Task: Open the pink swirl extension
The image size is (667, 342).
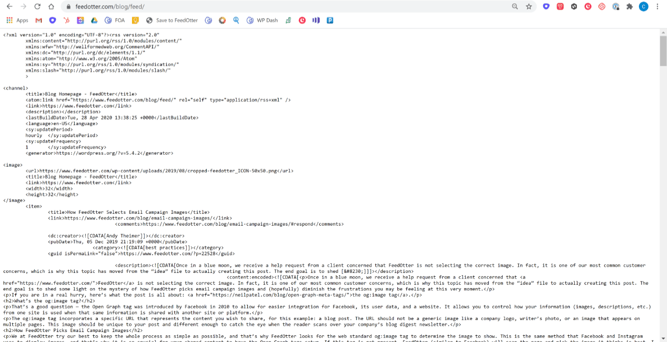Action: [602, 7]
